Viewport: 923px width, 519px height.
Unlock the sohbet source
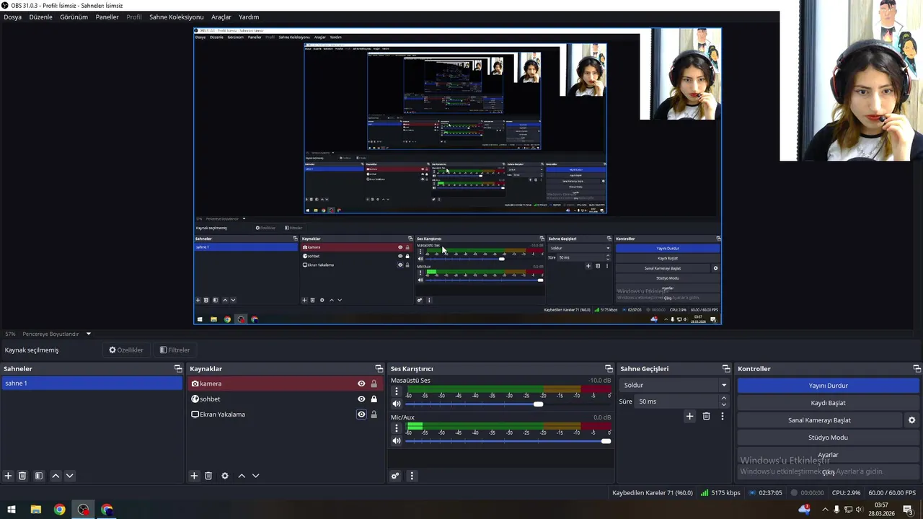tap(374, 399)
